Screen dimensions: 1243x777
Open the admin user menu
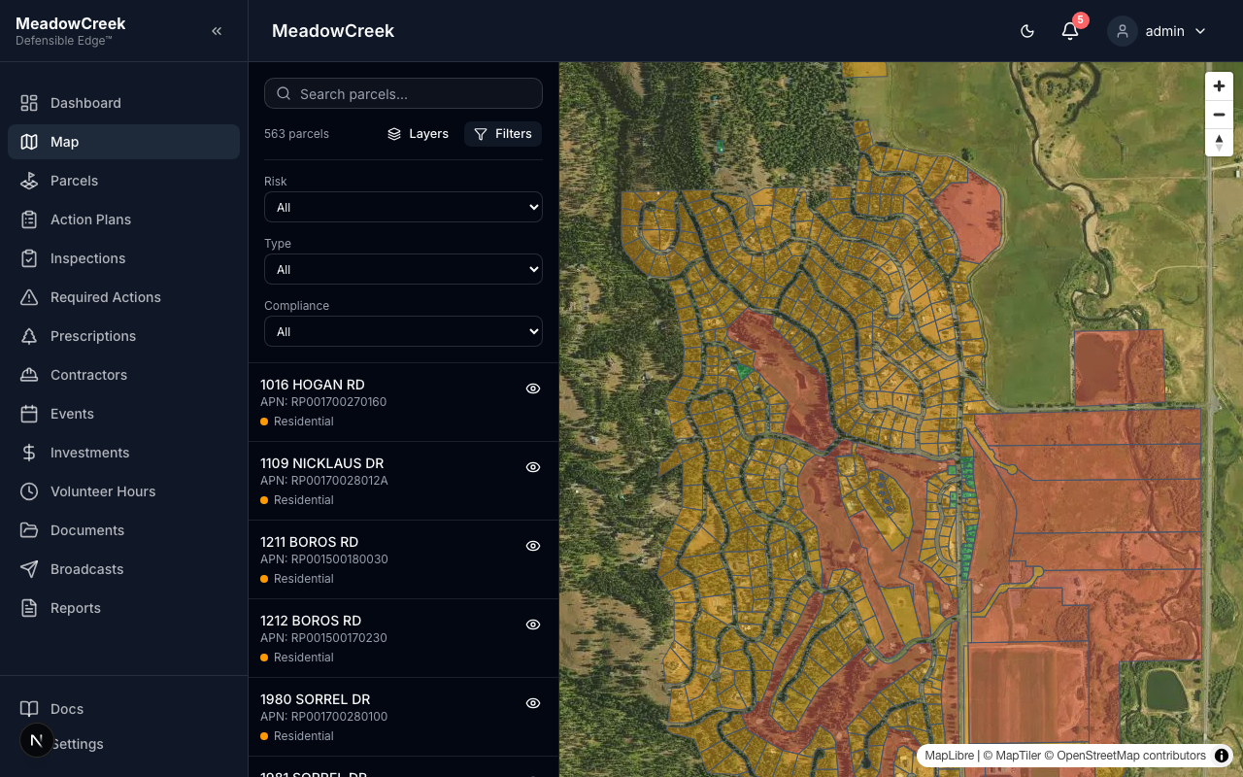pyautogui.click(x=1159, y=31)
